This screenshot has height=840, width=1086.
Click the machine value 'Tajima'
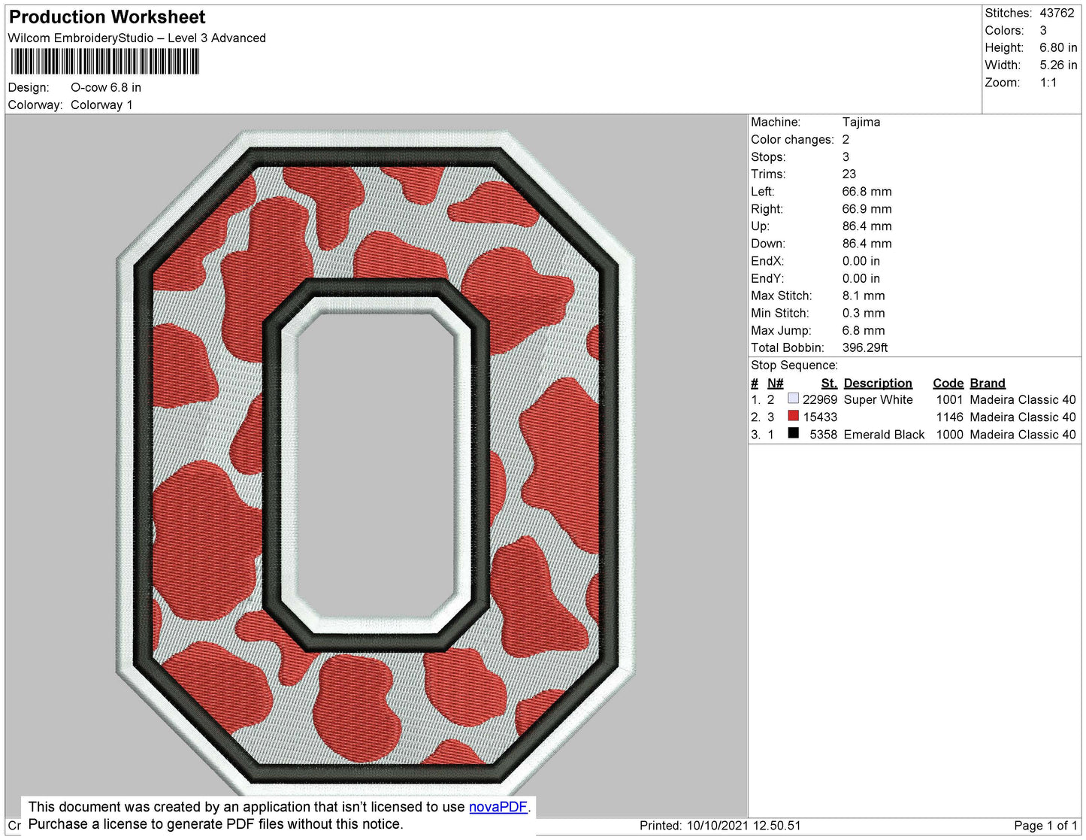(x=861, y=122)
